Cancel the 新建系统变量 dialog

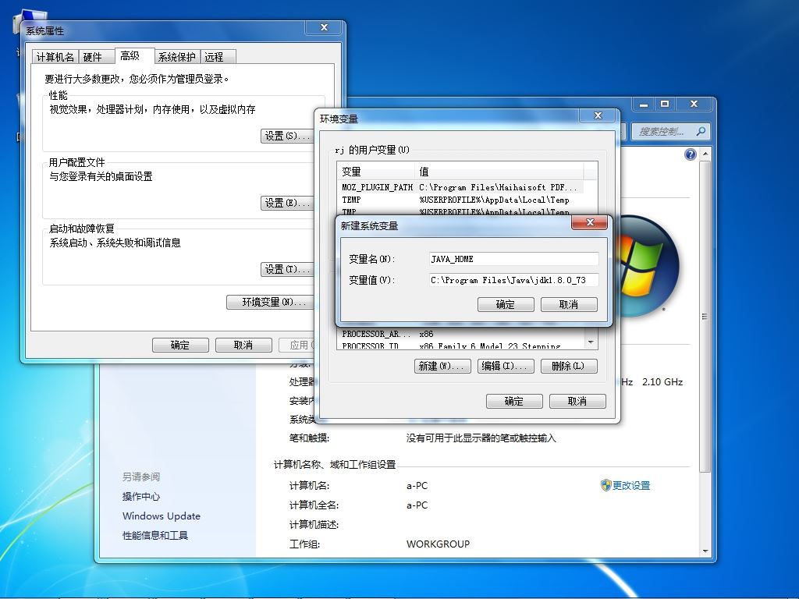(x=569, y=305)
